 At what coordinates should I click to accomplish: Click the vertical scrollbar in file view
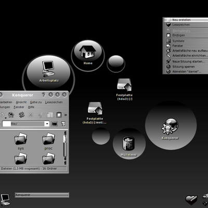click(x=65, y=148)
